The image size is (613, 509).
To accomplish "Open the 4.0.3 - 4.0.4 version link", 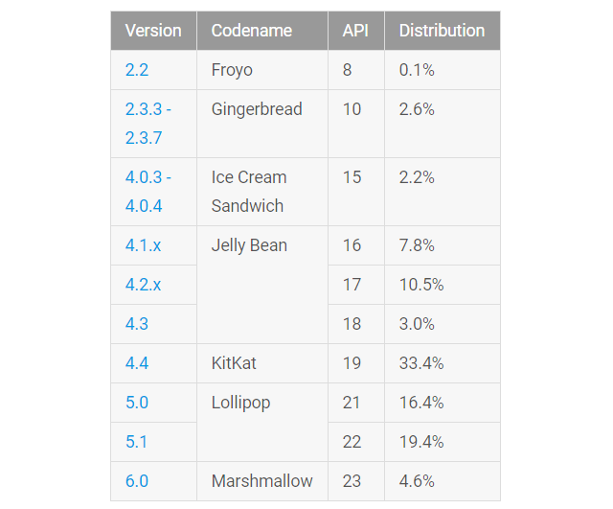I will (x=148, y=192).
